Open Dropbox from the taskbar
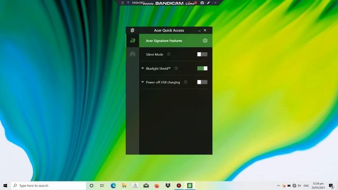This screenshot has height=190, width=338. click(168, 185)
